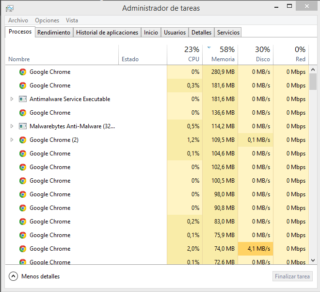Select the 114,2 MB memory cell

pos(220,126)
